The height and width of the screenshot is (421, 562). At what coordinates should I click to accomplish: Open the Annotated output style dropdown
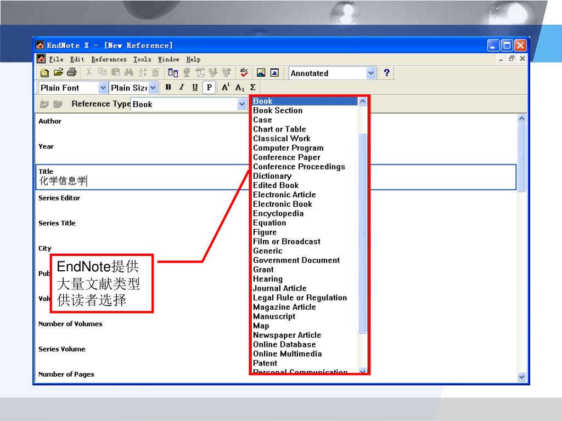371,73
